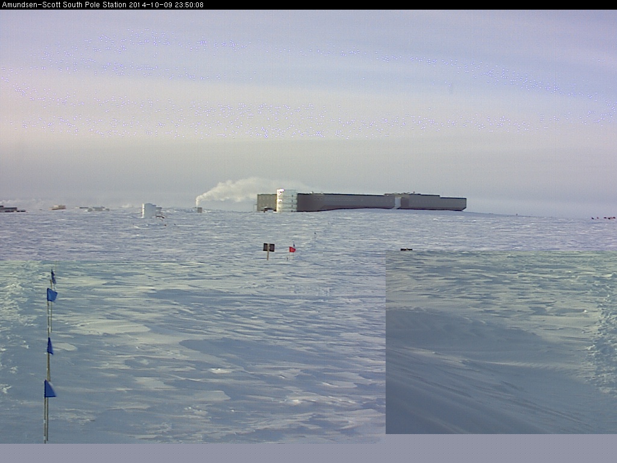Image resolution: width=617 pixels, height=463 pixels.
Task: Click the 2014-10-09 23:50:08 timestamp
Action: (x=166, y=5)
